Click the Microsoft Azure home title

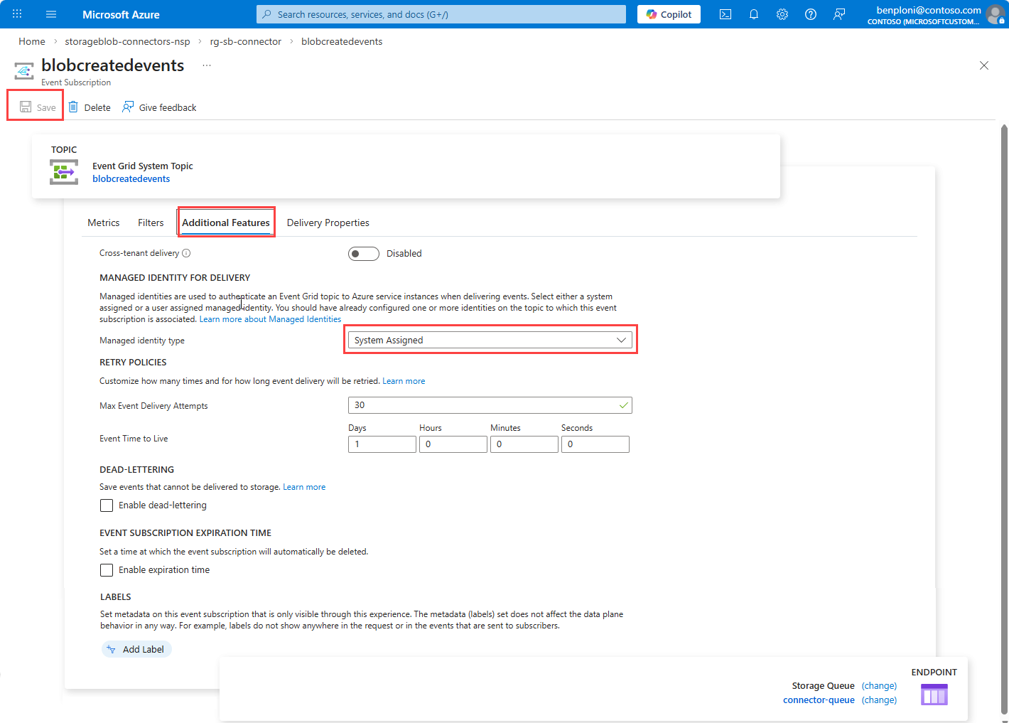pos(121,14)
